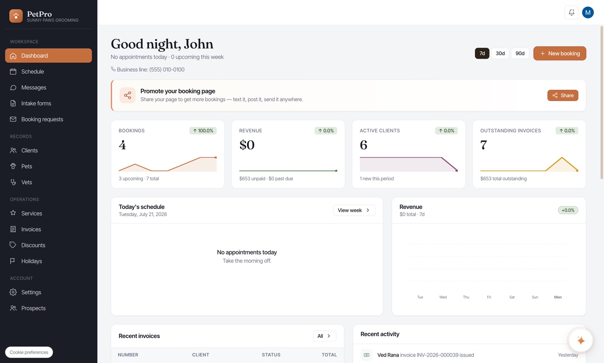604x363 pixels.
Task: Create a New booking
Action: click(x=560, y=53)
